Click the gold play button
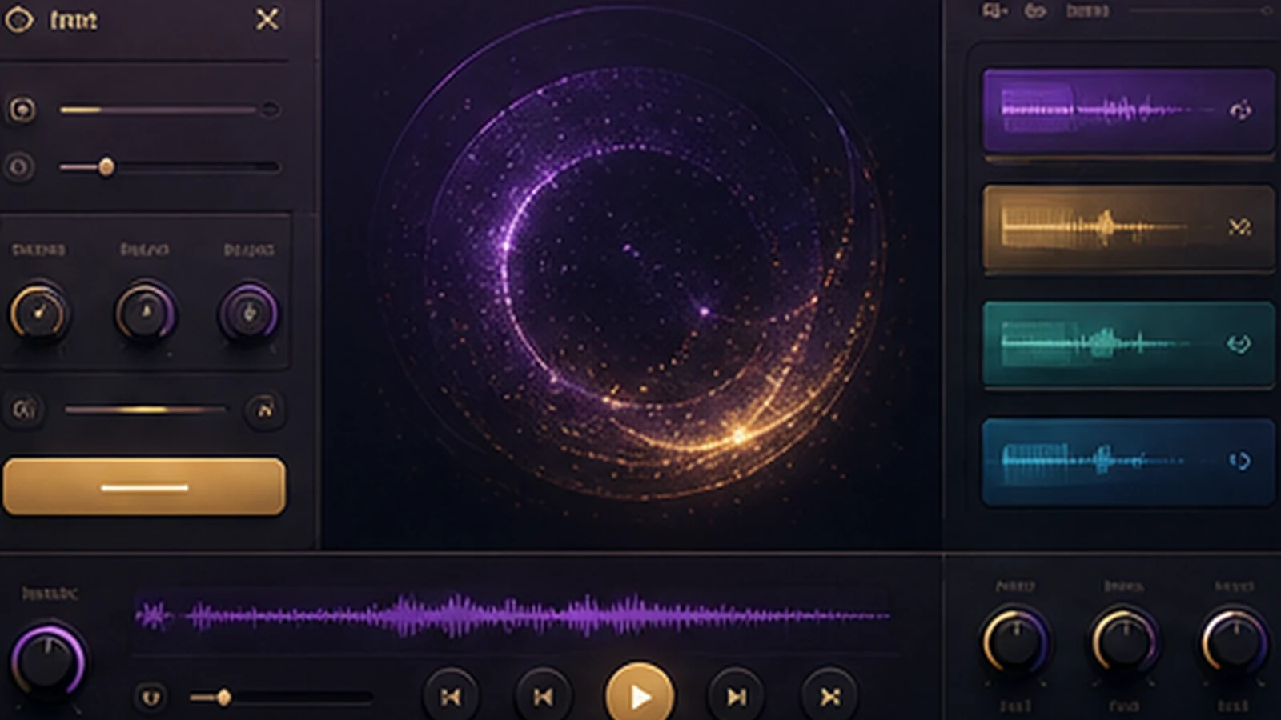Screen dimensions: 1281x720 (639, 695)
